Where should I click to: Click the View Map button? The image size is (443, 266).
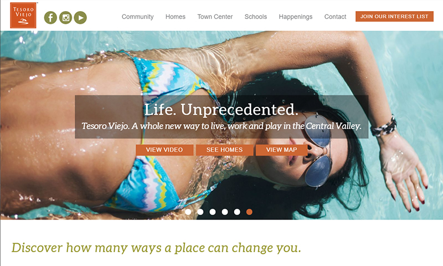(281, 150)
